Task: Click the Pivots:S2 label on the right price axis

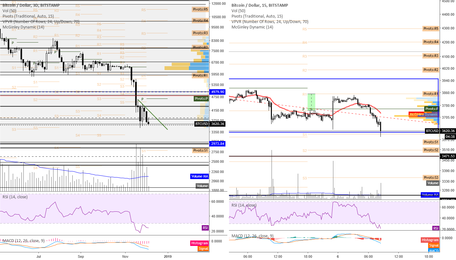Action: tap(431, 150)
